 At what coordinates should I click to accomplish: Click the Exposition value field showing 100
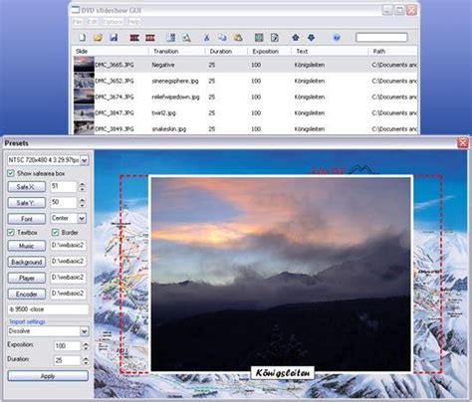(68, 346)
